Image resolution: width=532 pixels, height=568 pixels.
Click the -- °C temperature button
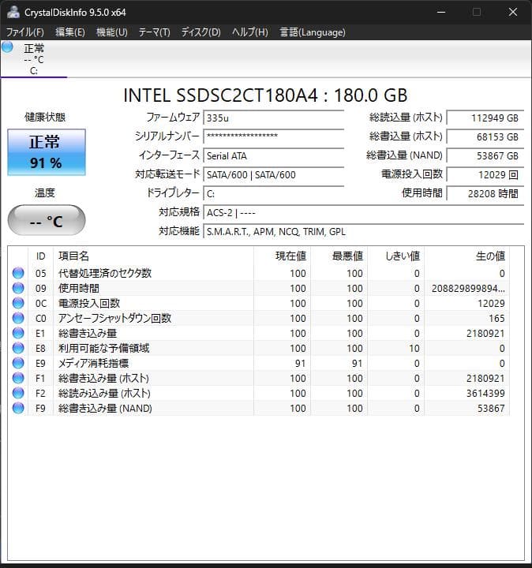pos(47,221)
